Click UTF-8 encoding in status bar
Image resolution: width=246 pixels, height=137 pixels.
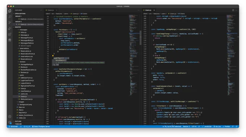(194, 127)
